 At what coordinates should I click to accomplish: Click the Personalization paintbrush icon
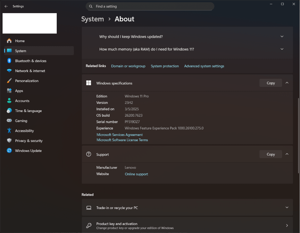9,81
